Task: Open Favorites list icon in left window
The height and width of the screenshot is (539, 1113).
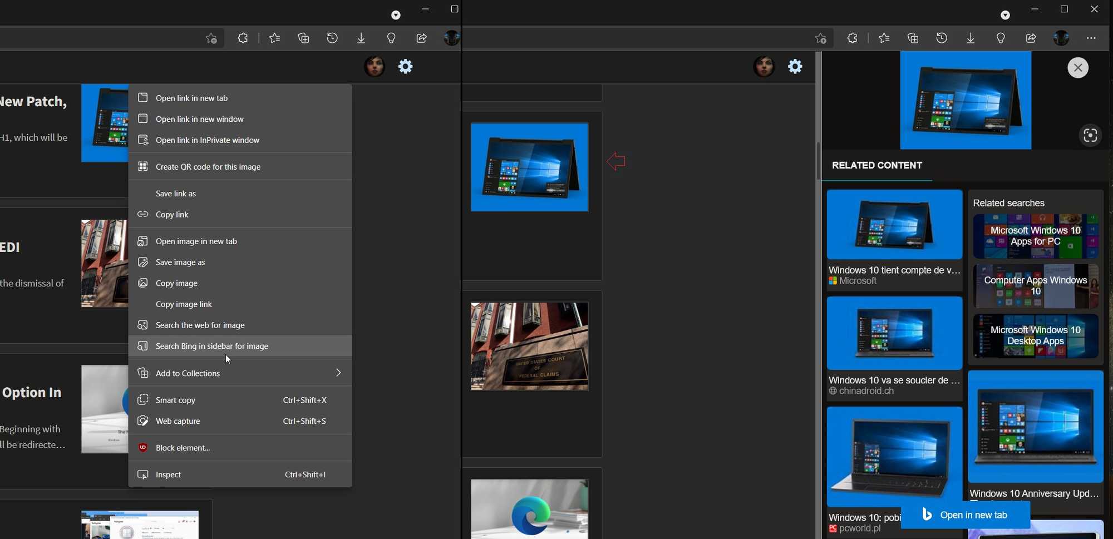Action: pyautogui.click(x=275, y=38)
